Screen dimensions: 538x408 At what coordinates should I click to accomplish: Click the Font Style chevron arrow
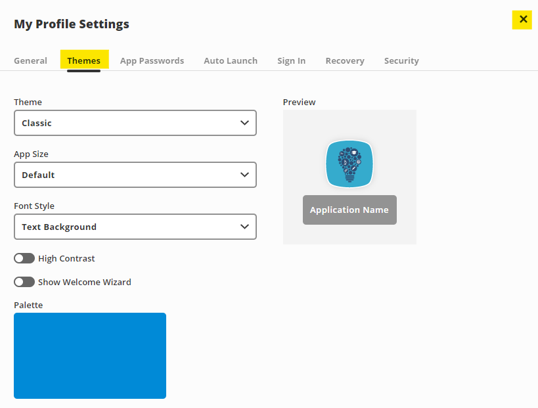pyautogui.click(x=244, y=227)
